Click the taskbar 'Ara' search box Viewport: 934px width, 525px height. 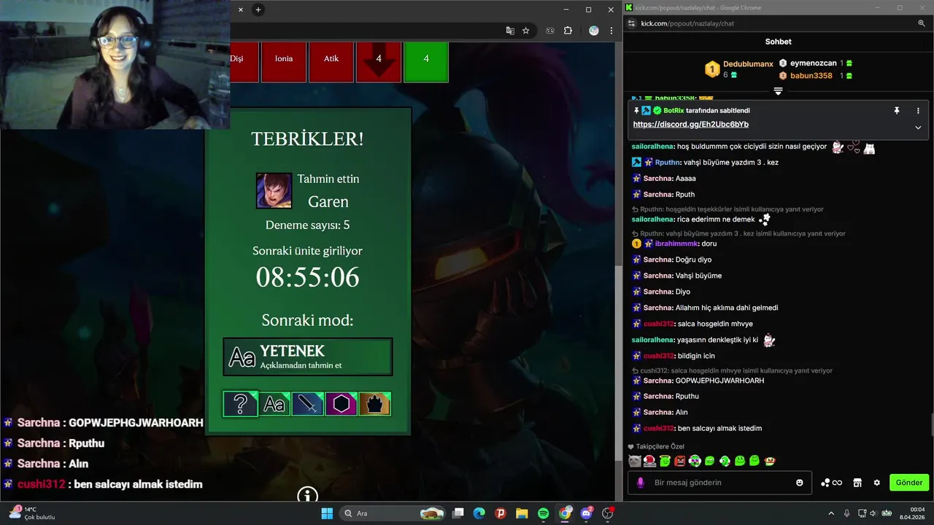[393, 513]
